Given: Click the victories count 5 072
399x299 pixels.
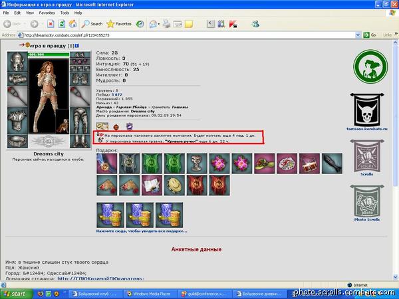Looking at the screenshot, I should pos(117,94).
